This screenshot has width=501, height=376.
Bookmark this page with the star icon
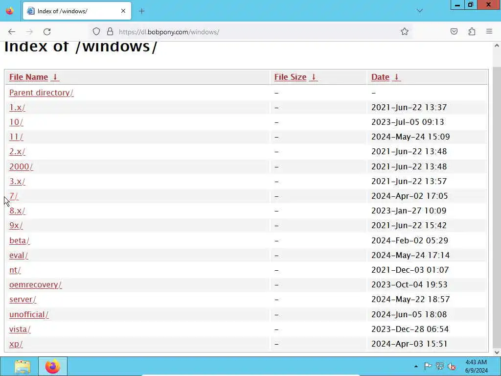coord(405,31)
